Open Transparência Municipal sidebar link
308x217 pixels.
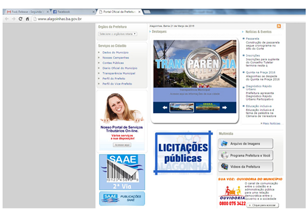click(x=119, y=73)
